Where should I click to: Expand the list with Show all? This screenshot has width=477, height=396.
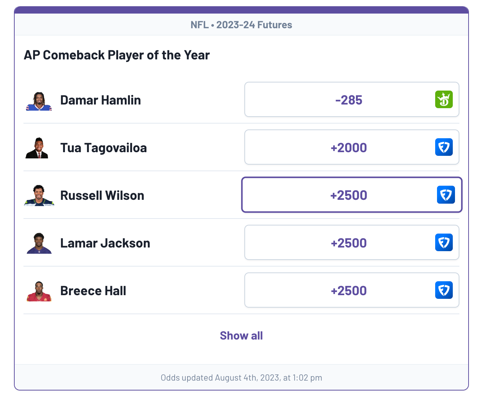241,335
